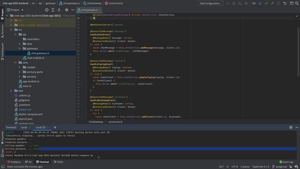Click the UTF-8 encoding widget
The height and width of the screenshot is (169, 300).
234,167
